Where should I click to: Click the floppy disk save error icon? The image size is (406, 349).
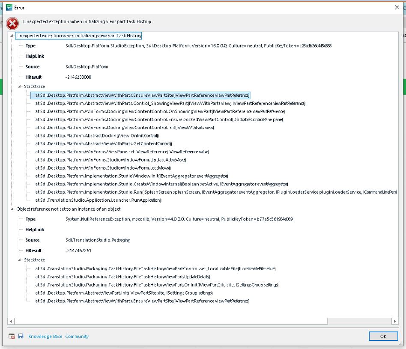[20, 336]
